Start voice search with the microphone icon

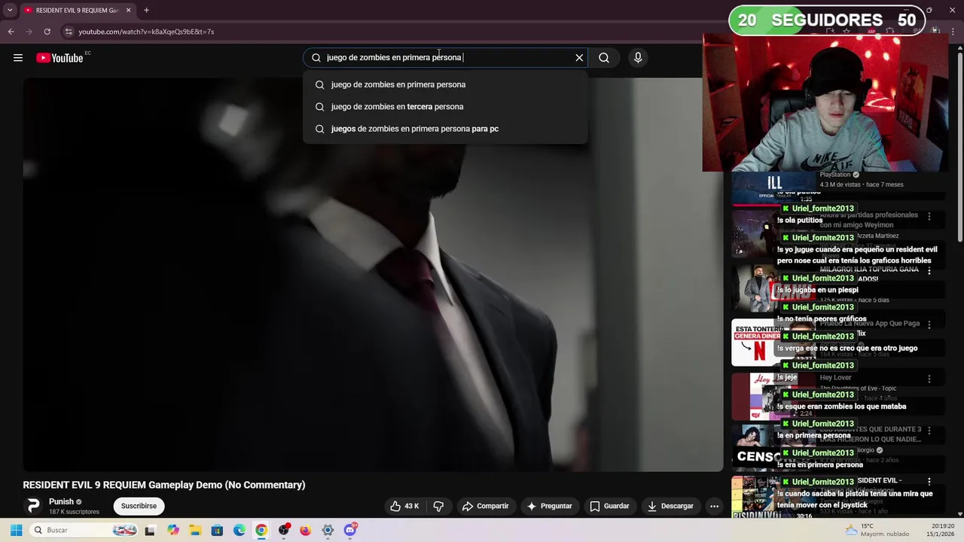[x=638, y=58]
